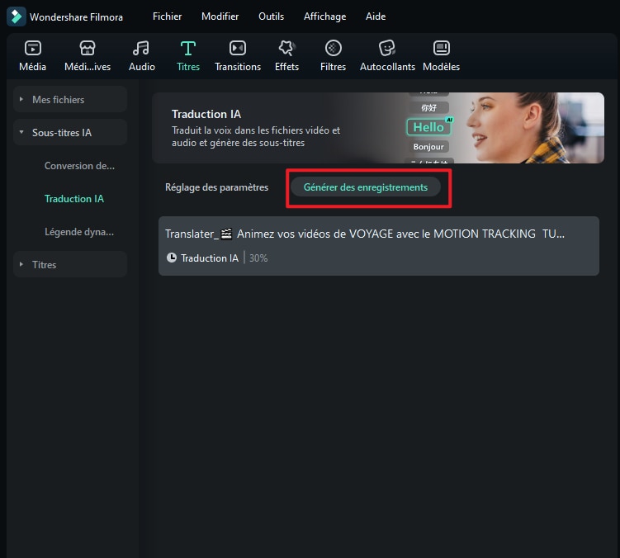Select the Filtres icon
Screen dimensions: 620x558
[x=334, y=48]
